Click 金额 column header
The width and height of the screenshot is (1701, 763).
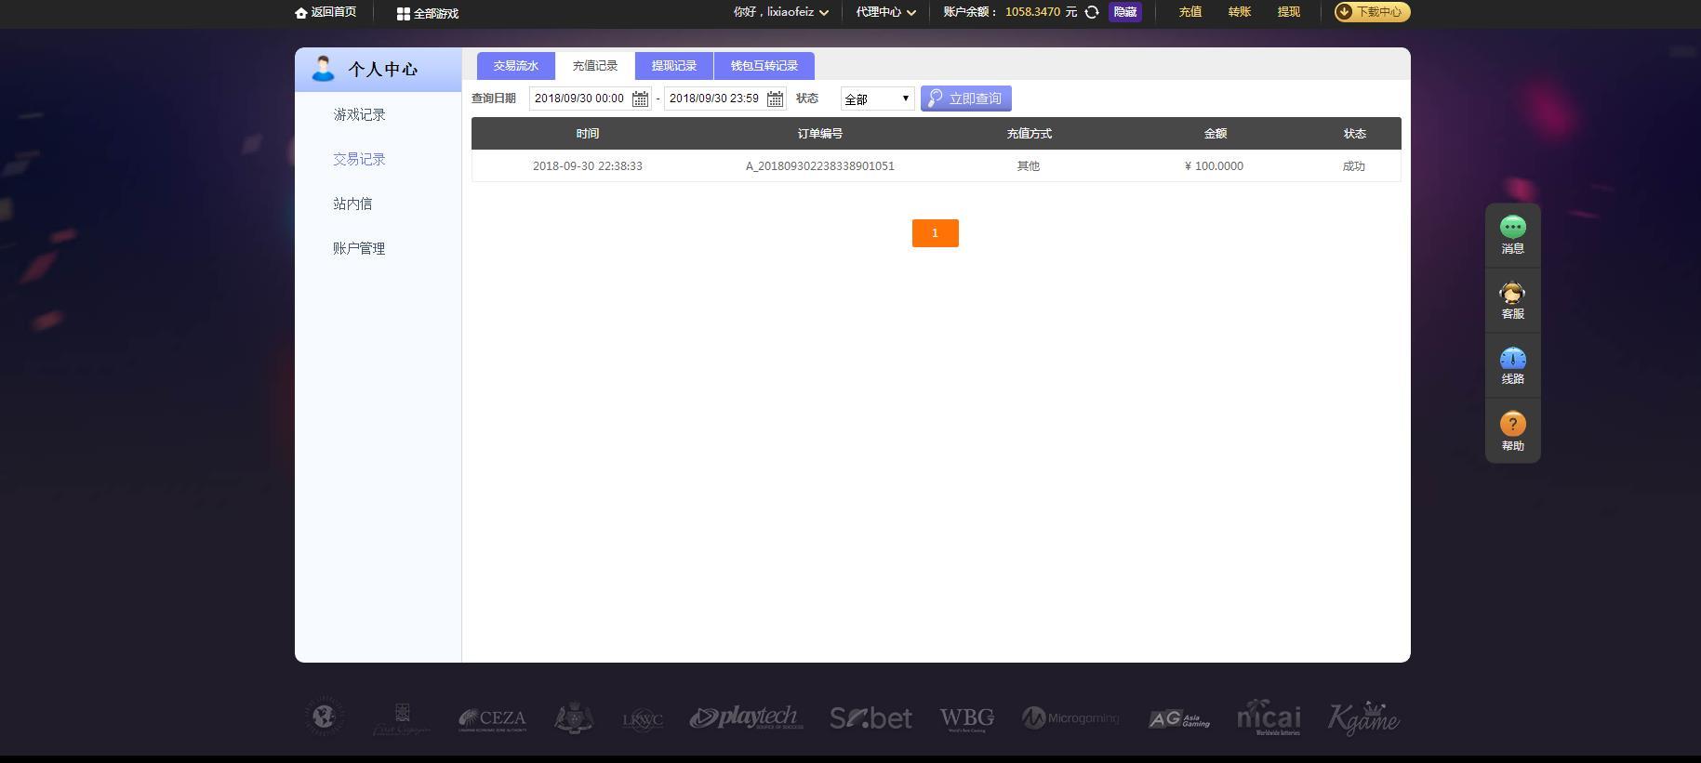point(1215,134)
